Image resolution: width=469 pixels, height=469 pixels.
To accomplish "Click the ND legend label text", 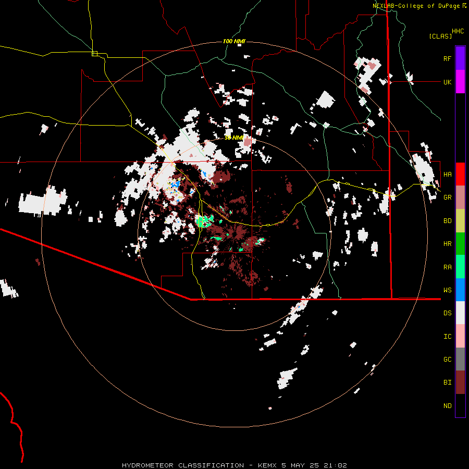I will pyautogui.click(x=447, y=405).
